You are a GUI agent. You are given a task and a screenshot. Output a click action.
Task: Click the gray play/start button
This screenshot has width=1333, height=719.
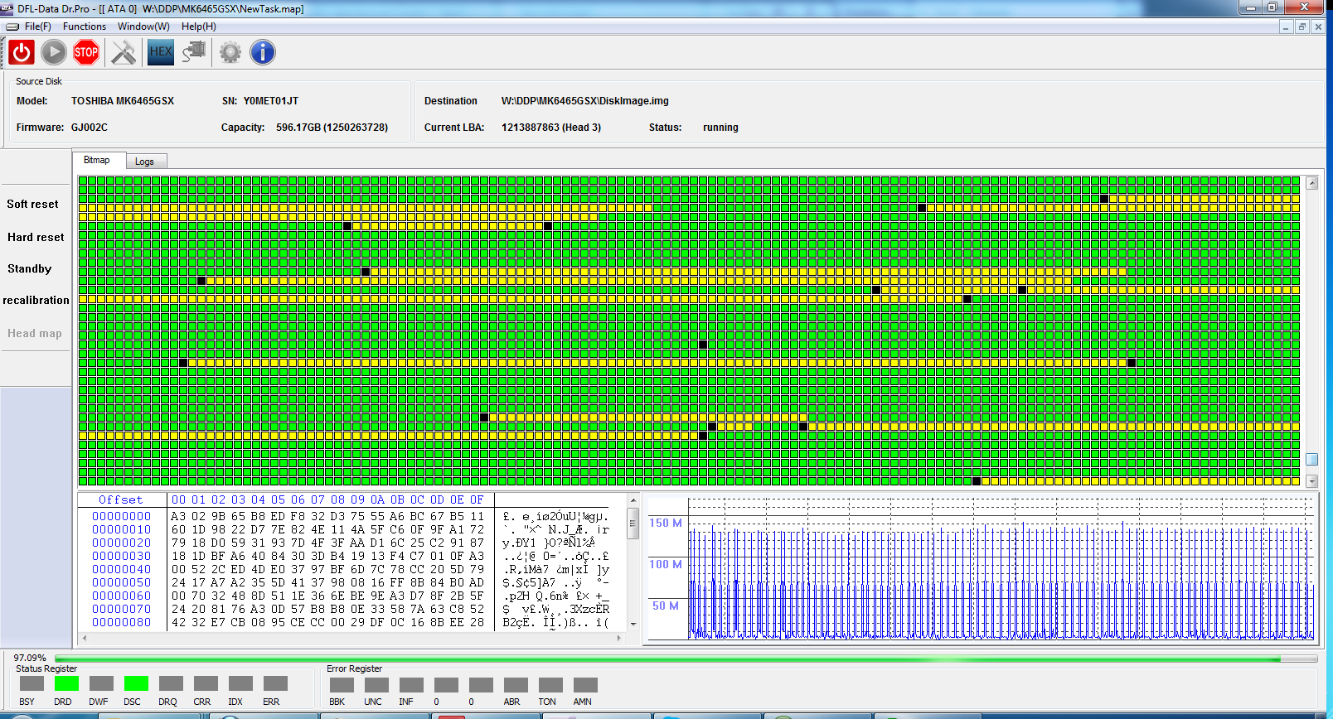click(x=54, y=53)
